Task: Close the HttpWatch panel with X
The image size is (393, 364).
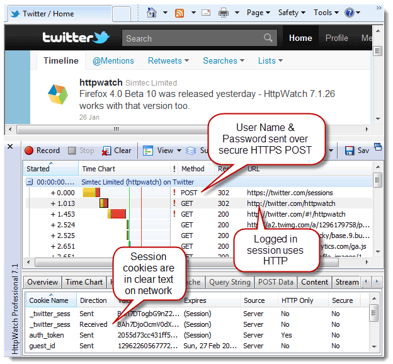Action: click(x=10, y=146)
